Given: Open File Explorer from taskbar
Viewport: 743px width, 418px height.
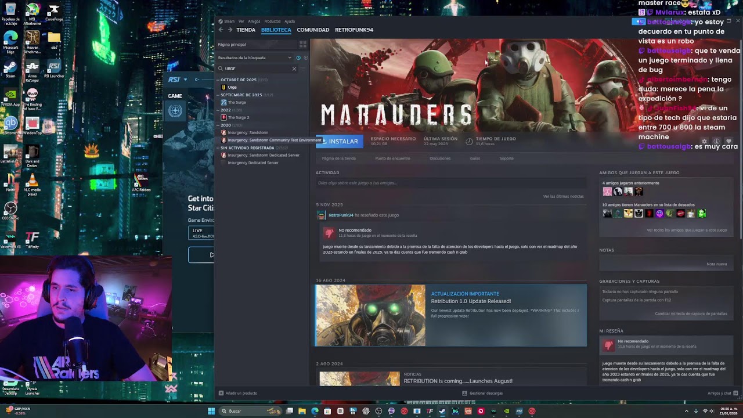Looking at the screenshot, I should (x=302, y=411).
